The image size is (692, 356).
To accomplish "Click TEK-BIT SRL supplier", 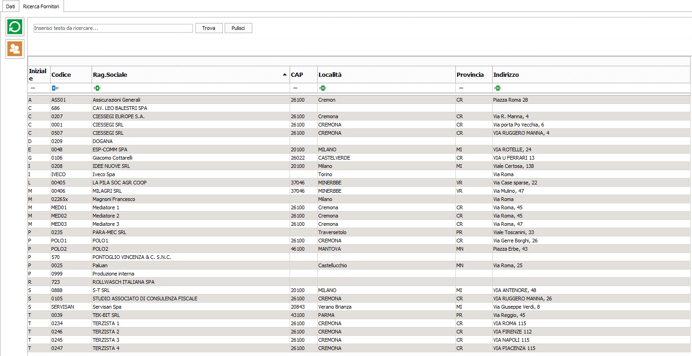I will click(x=359, y=315).
